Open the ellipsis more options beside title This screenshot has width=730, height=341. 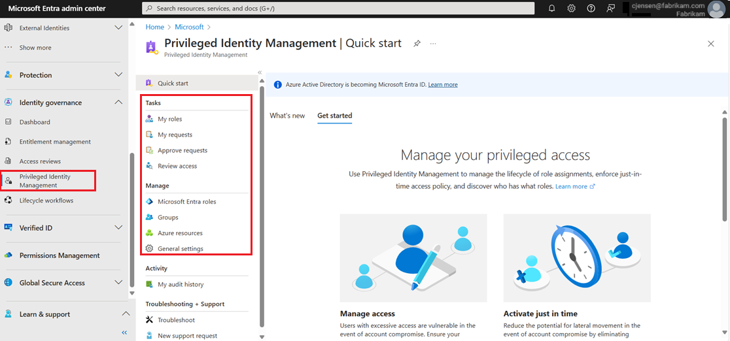tap(433, 44)
